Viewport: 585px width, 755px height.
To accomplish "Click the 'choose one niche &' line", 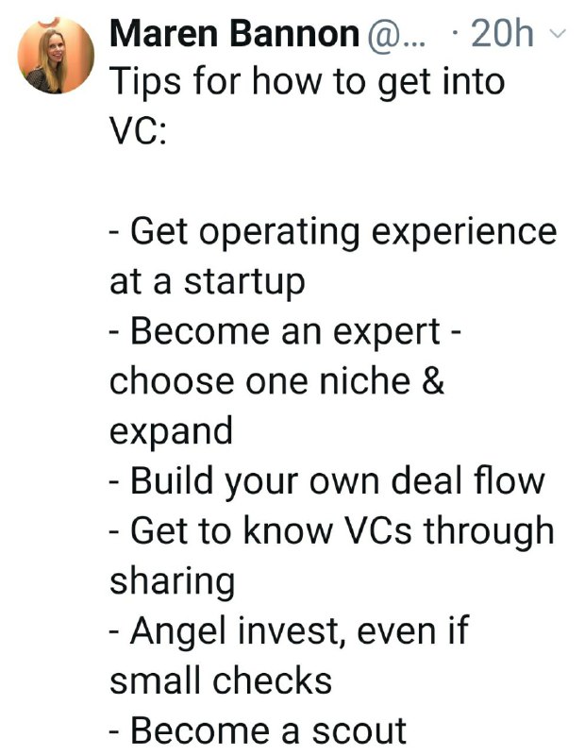I will (x=276, y=381).
